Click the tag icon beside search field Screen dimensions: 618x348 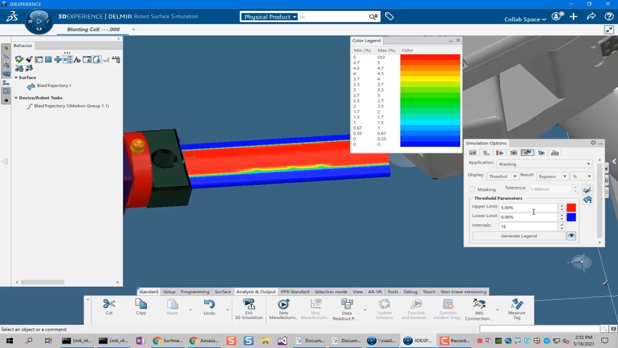(389, 17)
